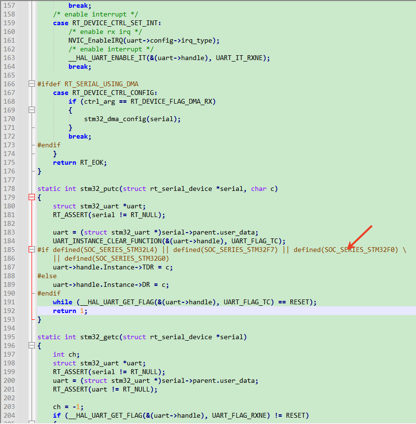Collapse the #if defined fold at line 185

pyautogui.click(x=32, y=250)
